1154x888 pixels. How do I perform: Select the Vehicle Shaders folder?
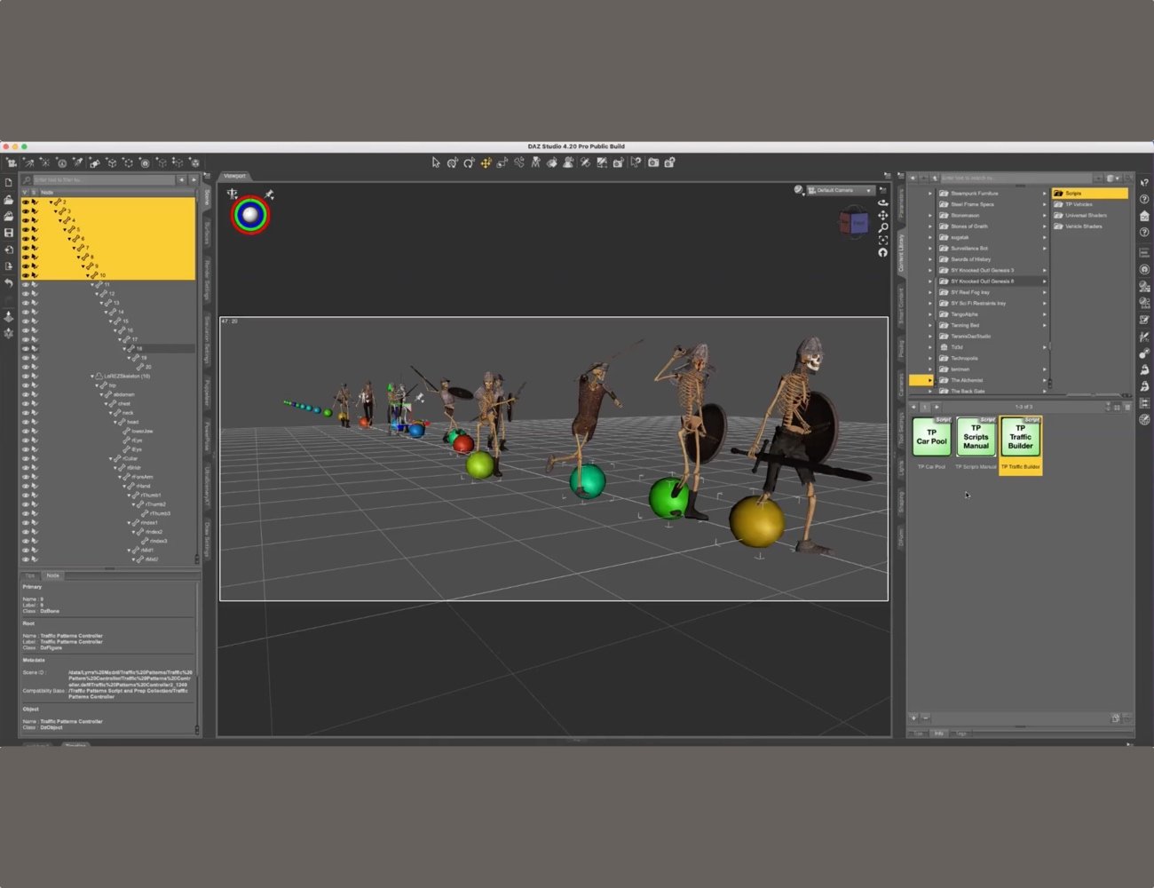coord(1083,226)
